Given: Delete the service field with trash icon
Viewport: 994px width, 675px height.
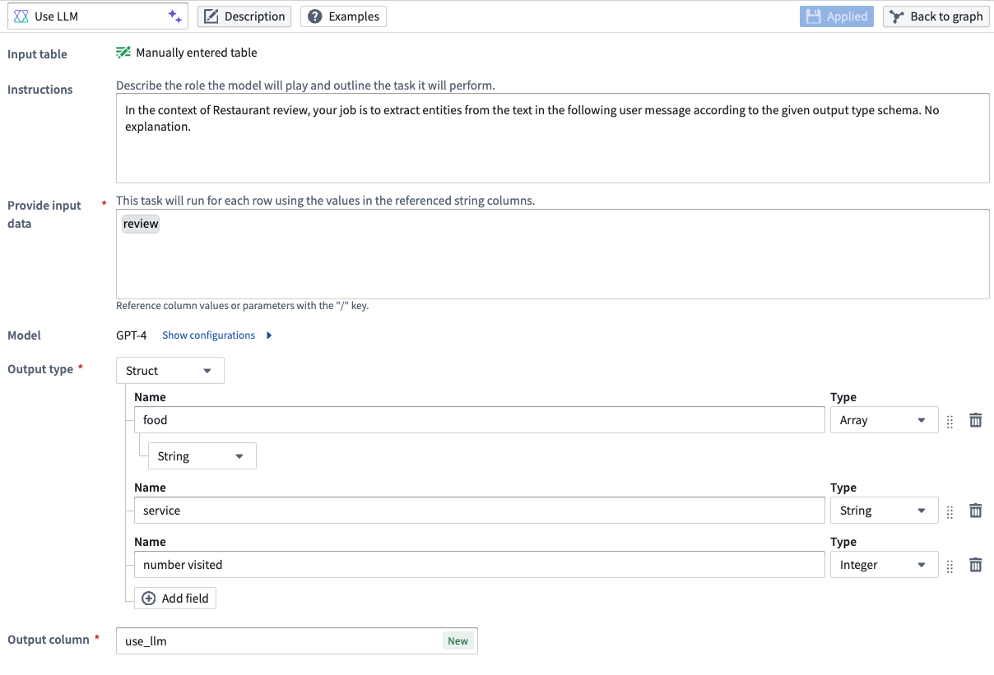Looking at the screenshot, I should point(975,511).
